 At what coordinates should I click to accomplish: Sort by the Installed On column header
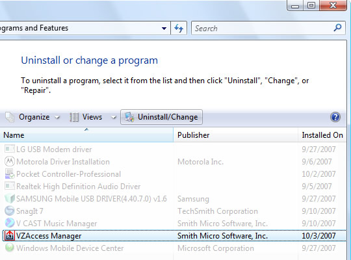(322, 135)
